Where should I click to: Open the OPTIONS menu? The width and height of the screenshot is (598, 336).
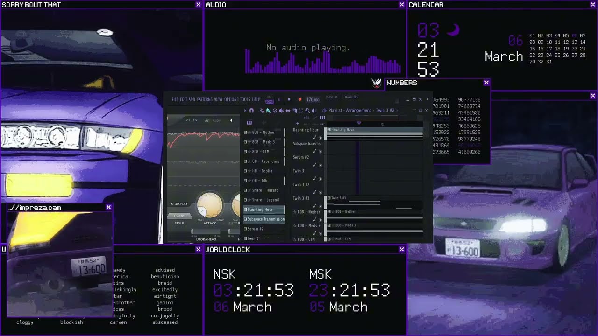coord(231,99)
